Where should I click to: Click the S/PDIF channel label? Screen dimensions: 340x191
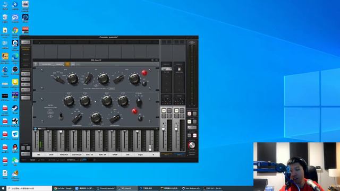pos(115,154)
